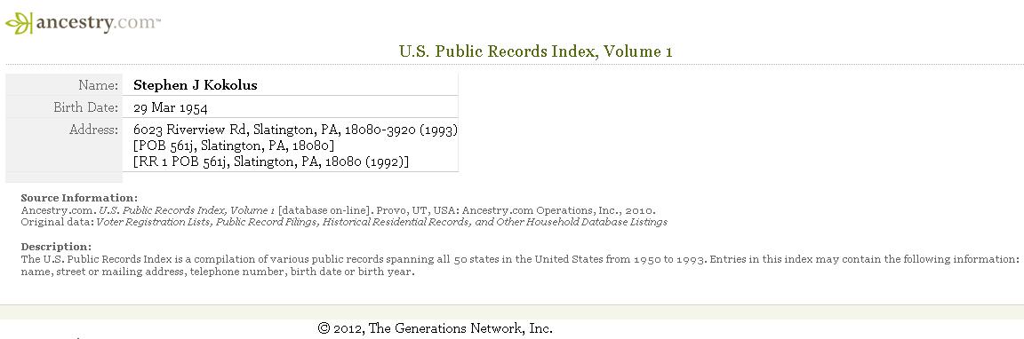Screen dimensions: 1024x339
Task: Select the 6023 Riverview Rd address line
Action: 295,129
